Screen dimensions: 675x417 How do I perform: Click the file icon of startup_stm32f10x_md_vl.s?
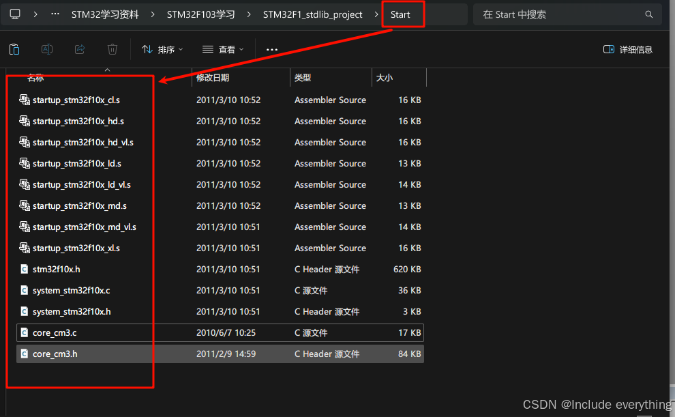pos(25,227)
